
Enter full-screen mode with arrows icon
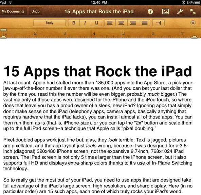pos(193,12)
